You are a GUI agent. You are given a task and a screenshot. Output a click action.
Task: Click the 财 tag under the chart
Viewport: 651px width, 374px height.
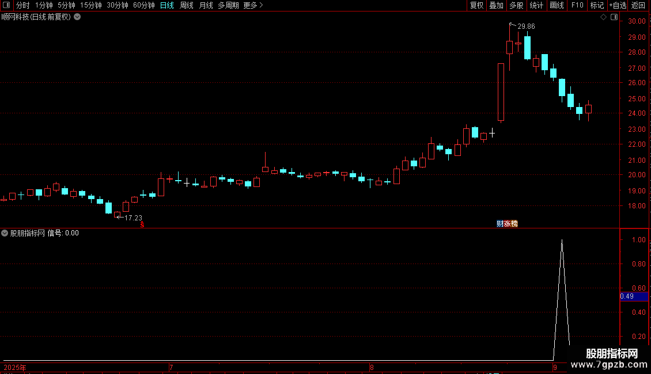point(500,224)
